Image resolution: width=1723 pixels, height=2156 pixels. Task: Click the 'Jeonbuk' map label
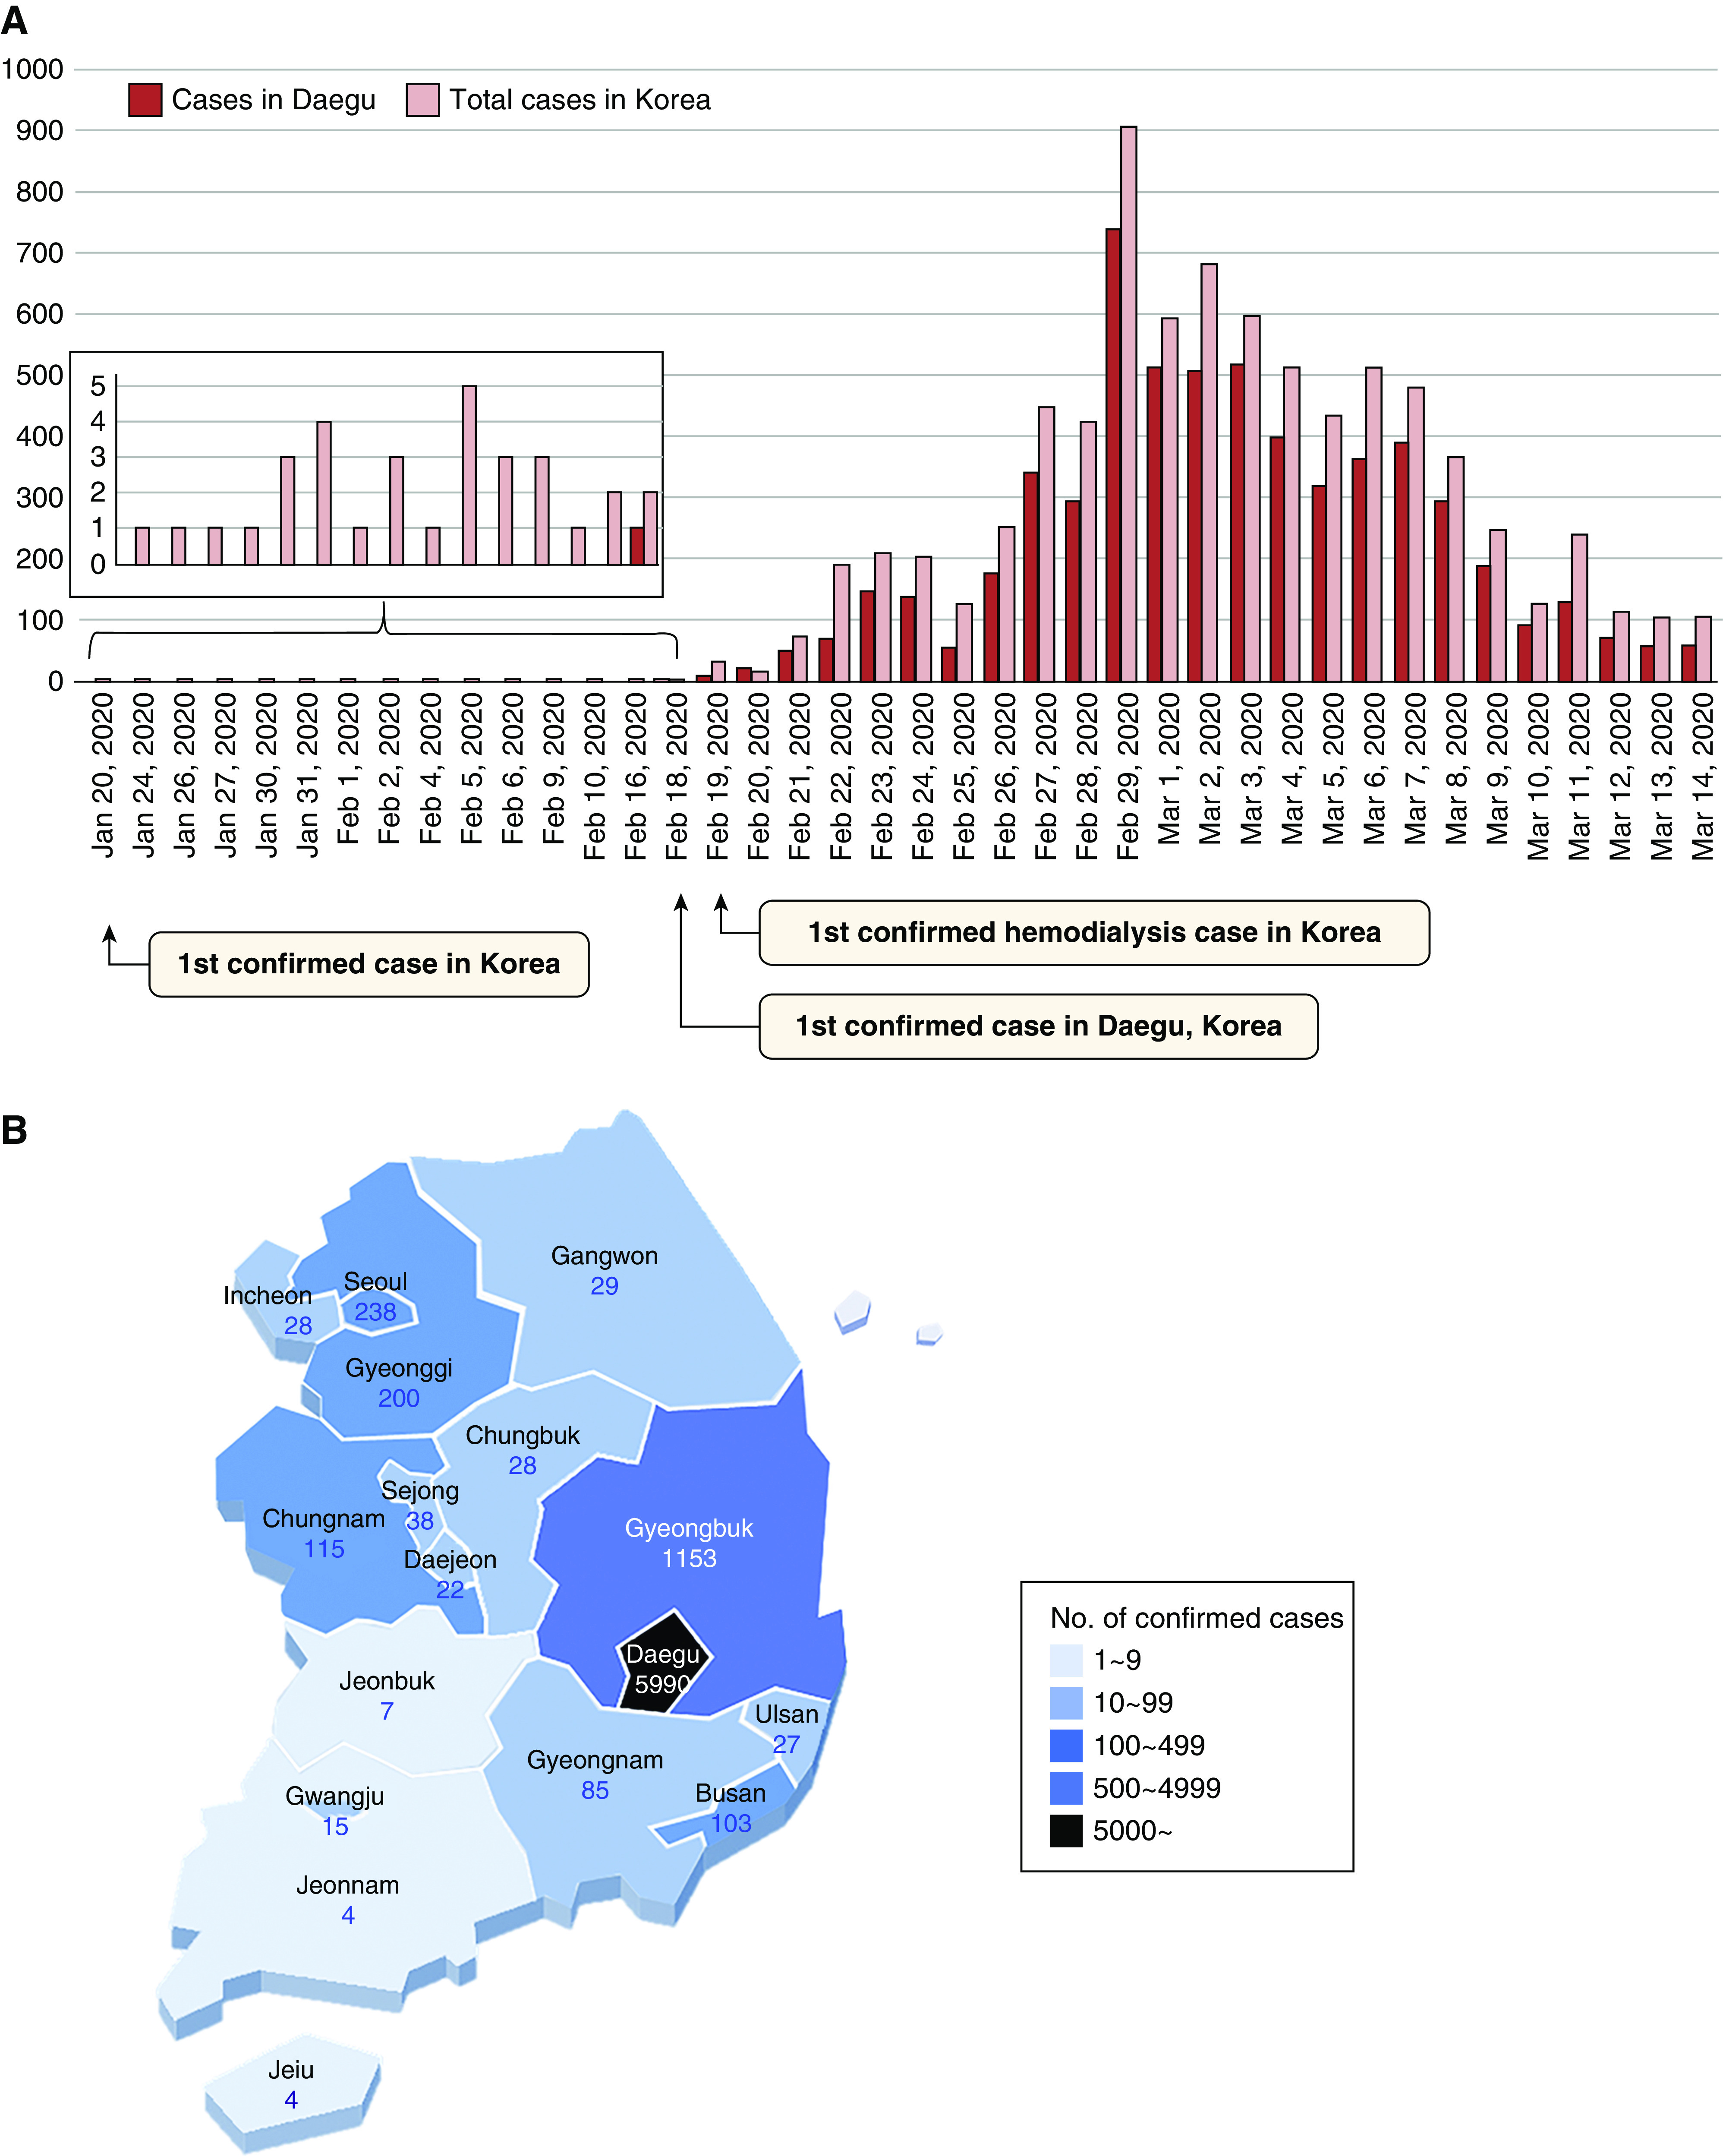pos(387,1681)
